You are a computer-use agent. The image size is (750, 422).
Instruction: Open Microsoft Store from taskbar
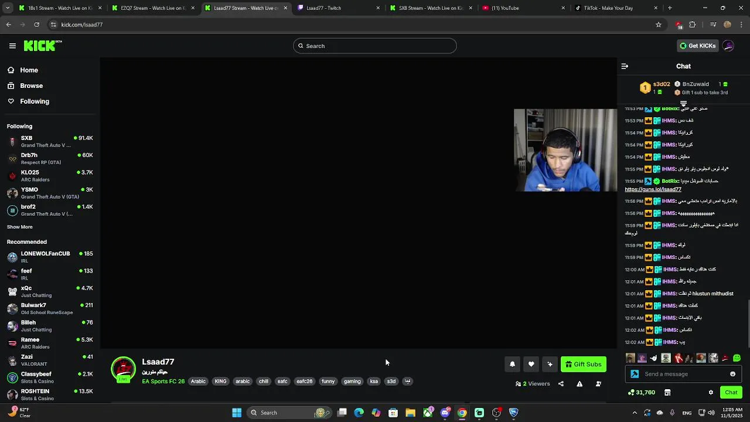[393, 413]
